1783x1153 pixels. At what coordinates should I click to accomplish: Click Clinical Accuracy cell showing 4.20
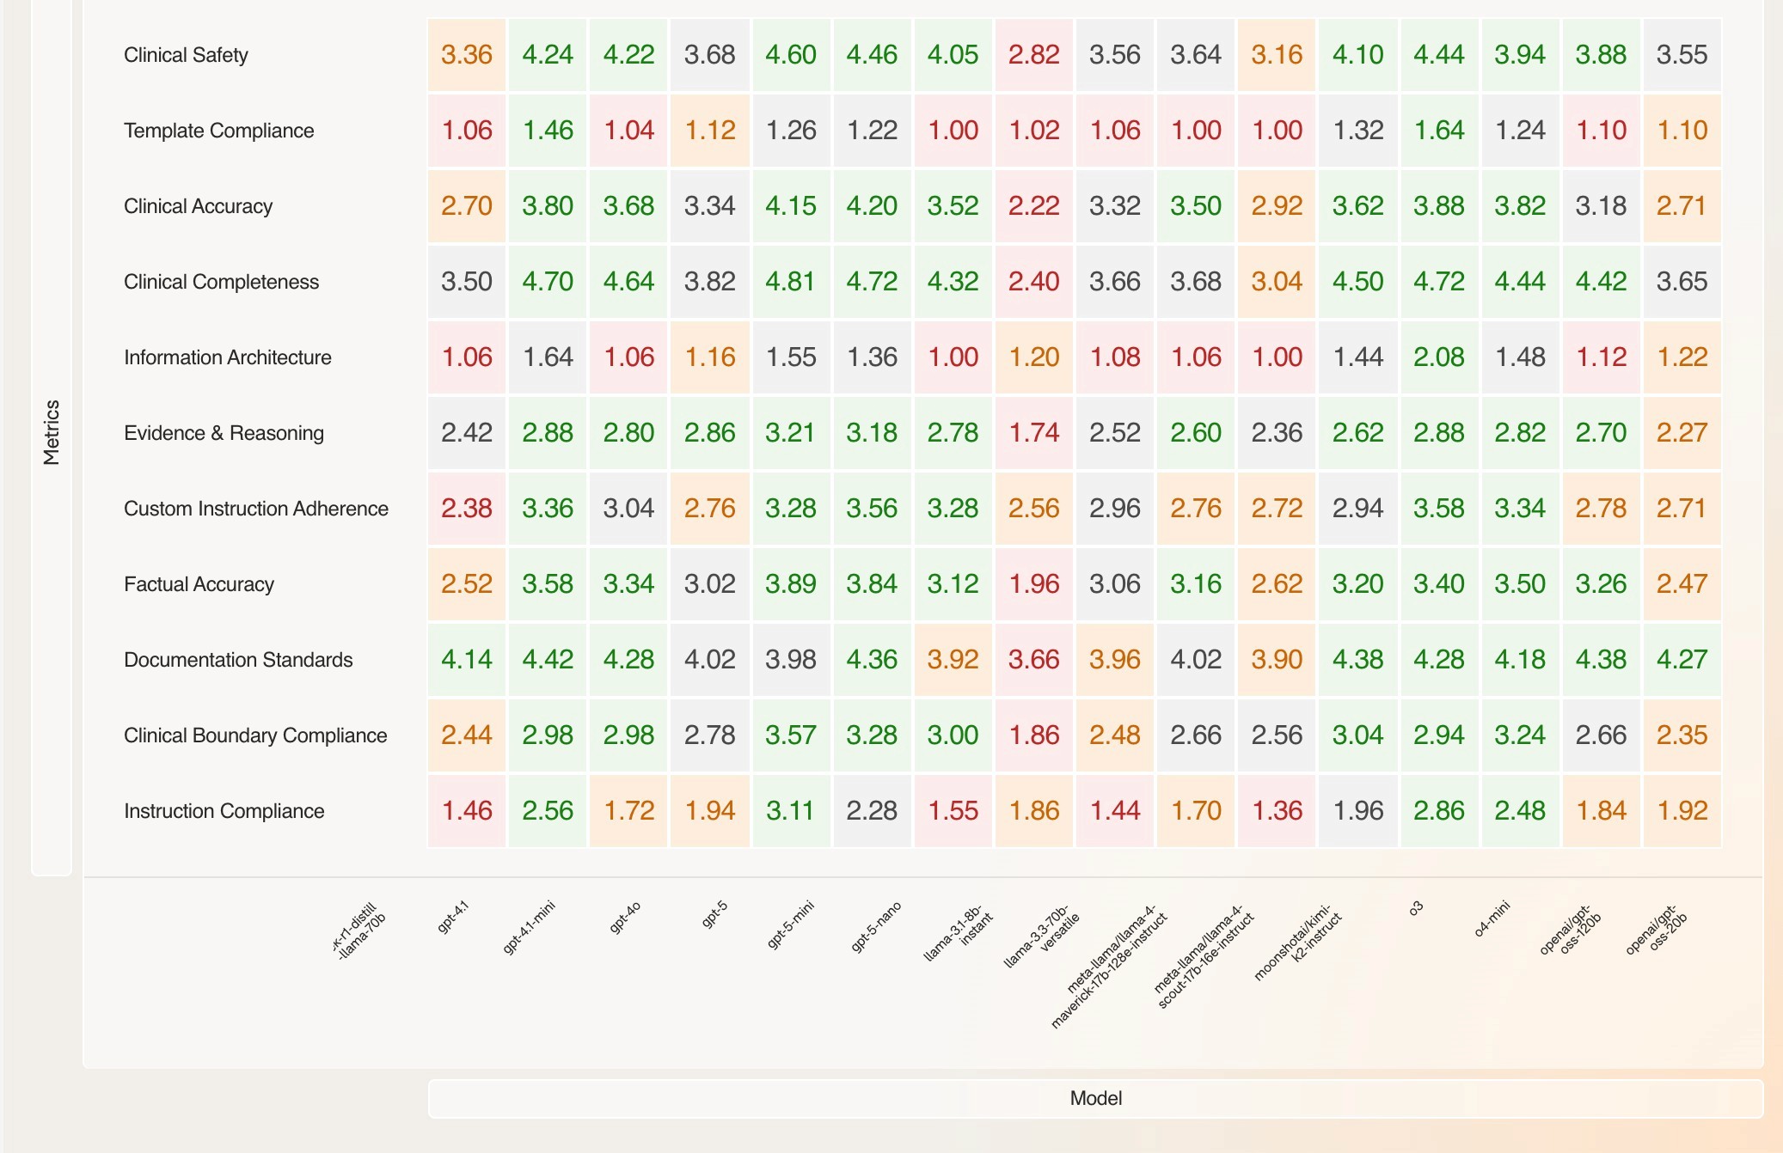[x=872, y=206]
